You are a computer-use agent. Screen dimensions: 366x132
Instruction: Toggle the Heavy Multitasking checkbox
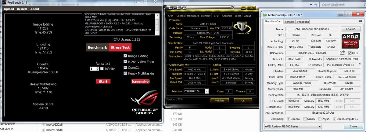[125, 73]
